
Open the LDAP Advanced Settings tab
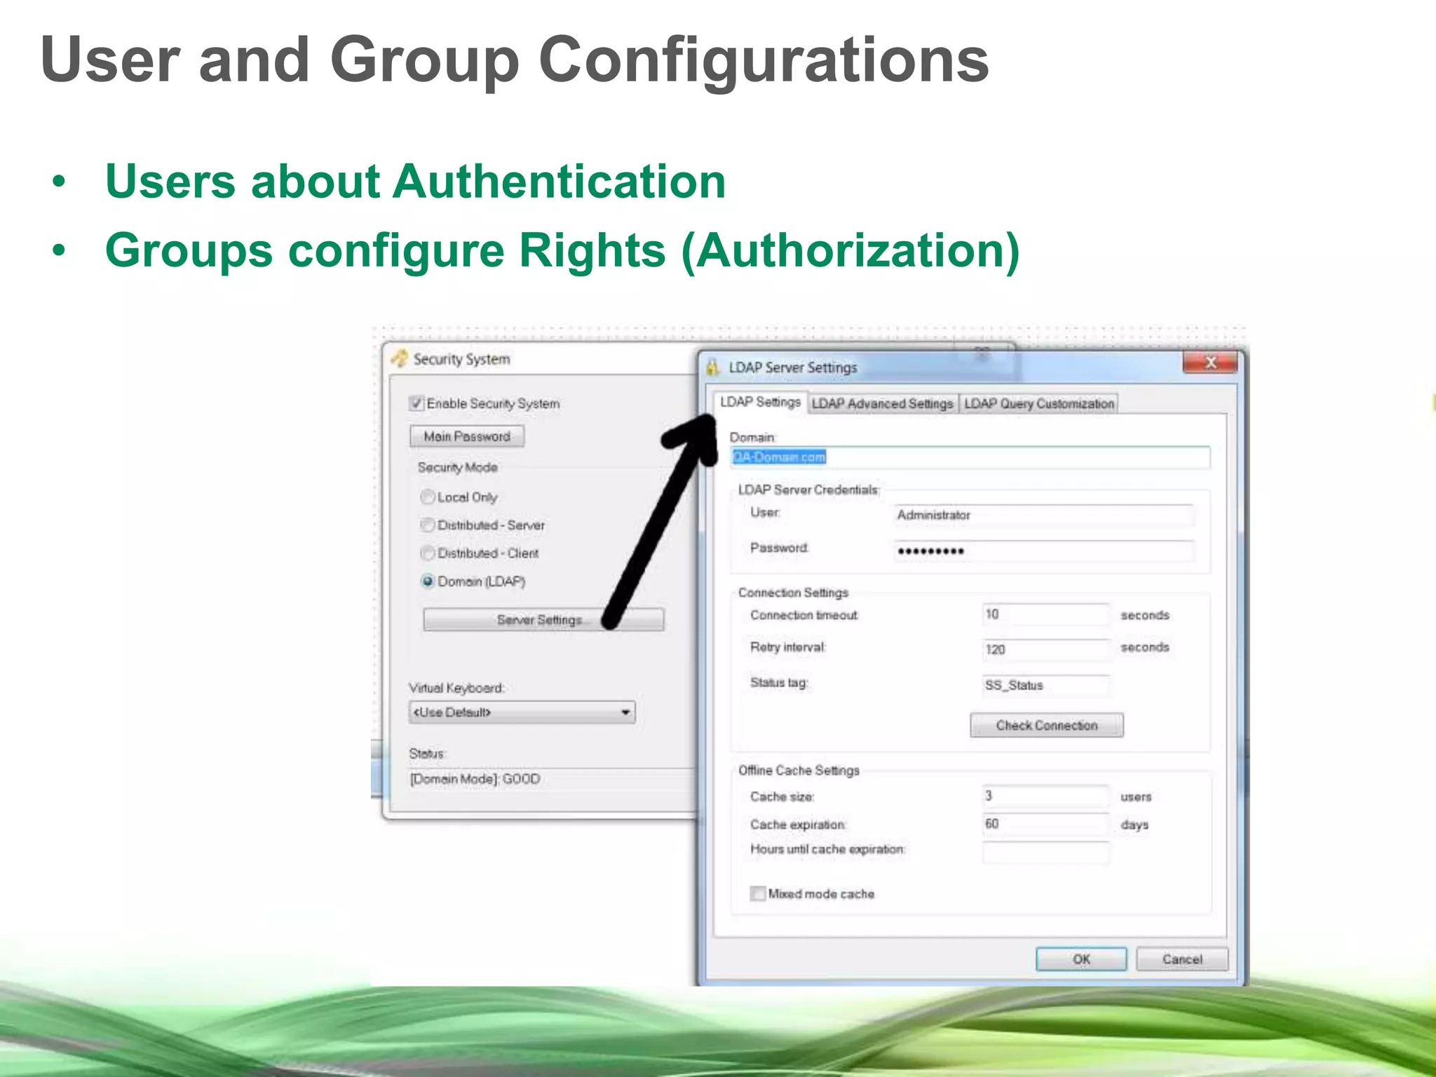(x=882, y=403)
